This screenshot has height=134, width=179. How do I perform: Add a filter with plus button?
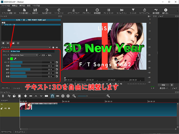3,43
